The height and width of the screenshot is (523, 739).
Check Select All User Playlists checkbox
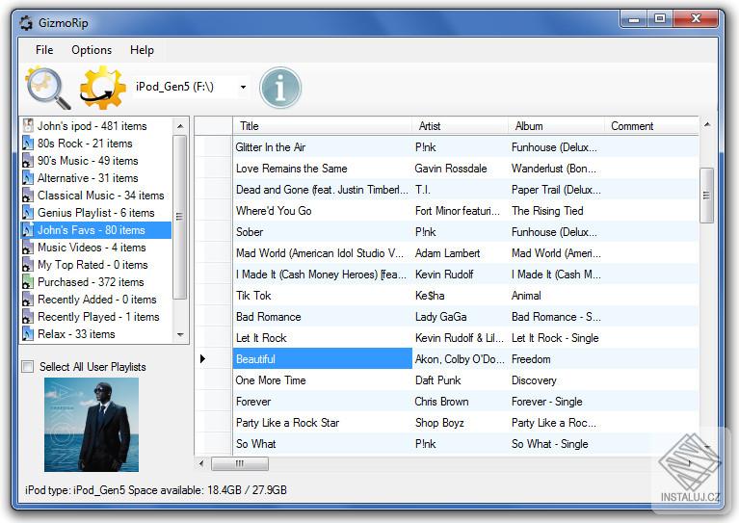[28, 367]
